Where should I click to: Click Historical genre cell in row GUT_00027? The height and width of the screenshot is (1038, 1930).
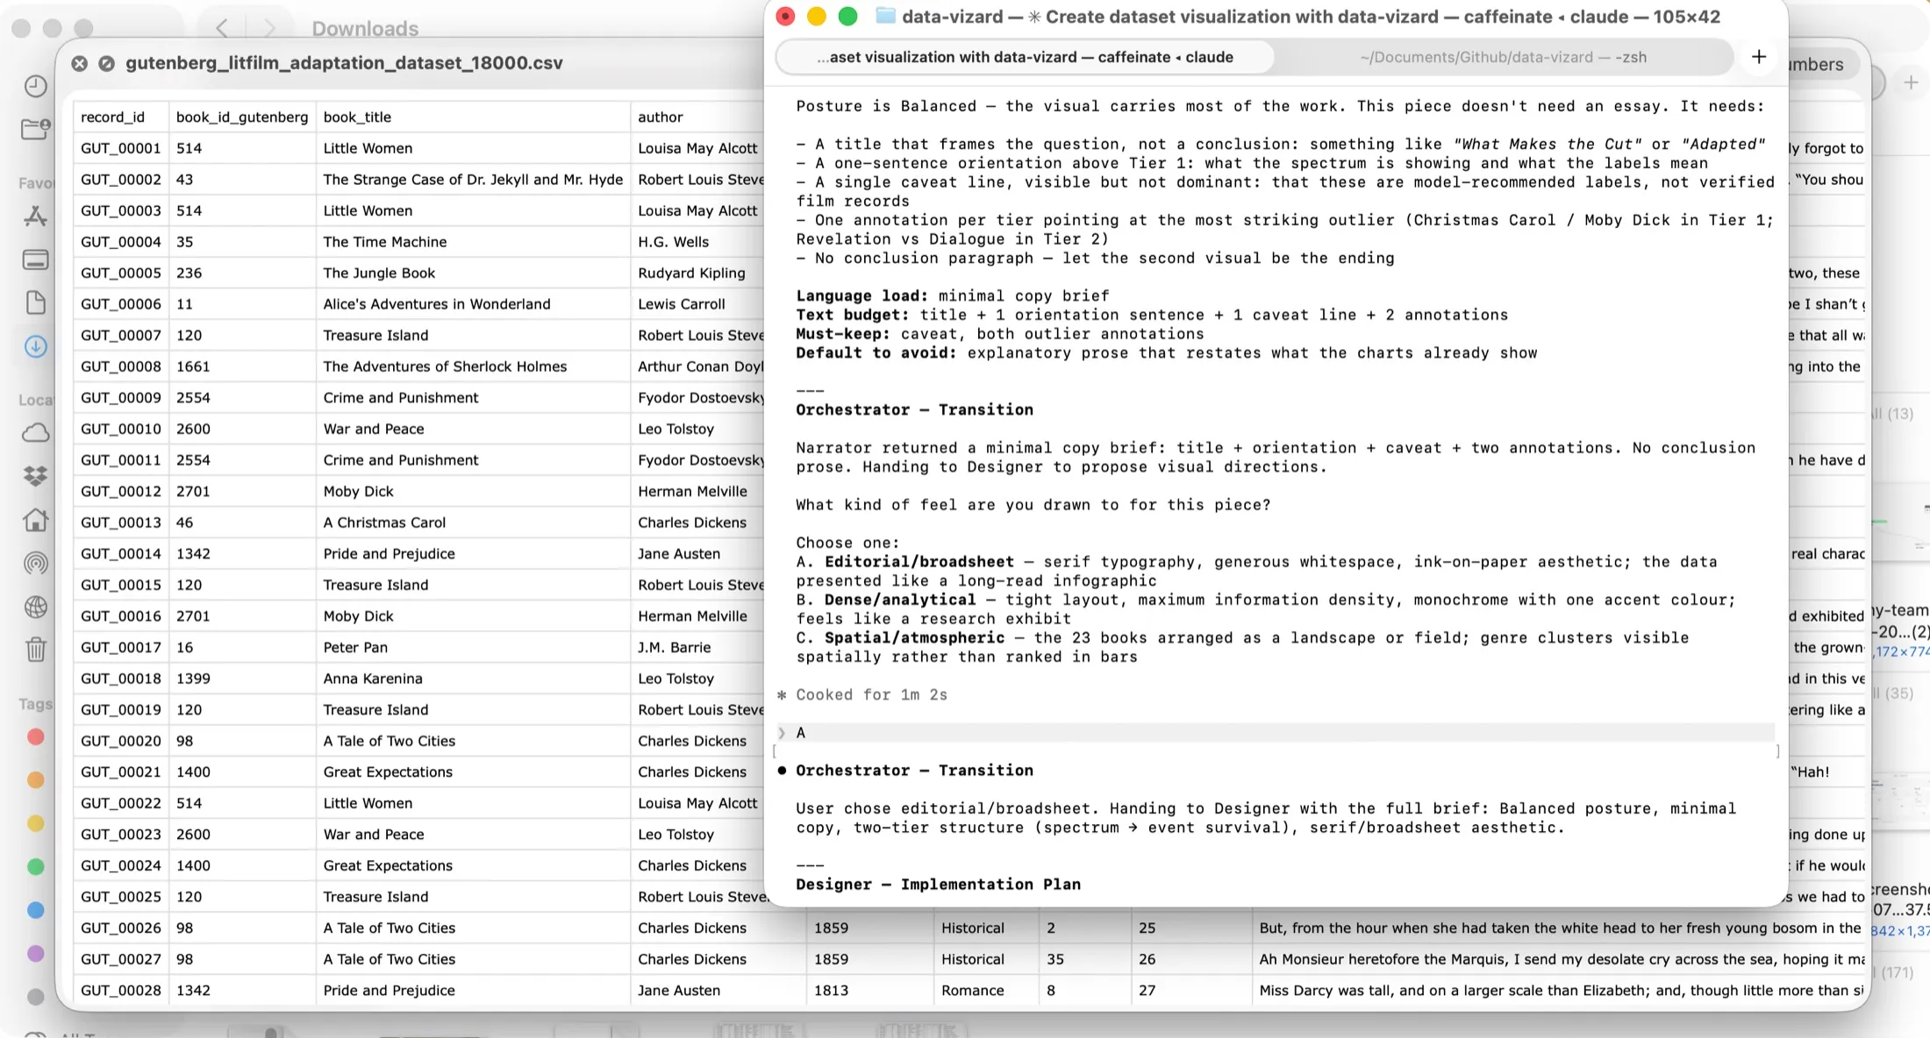(x=986, y=959)
